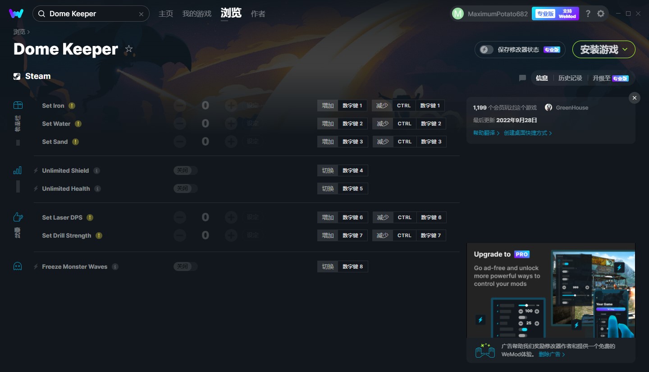The height and width of the screenshot is (372, 649).
Task: Click the 帮助翻译 link
Action: tap(486, 133)
